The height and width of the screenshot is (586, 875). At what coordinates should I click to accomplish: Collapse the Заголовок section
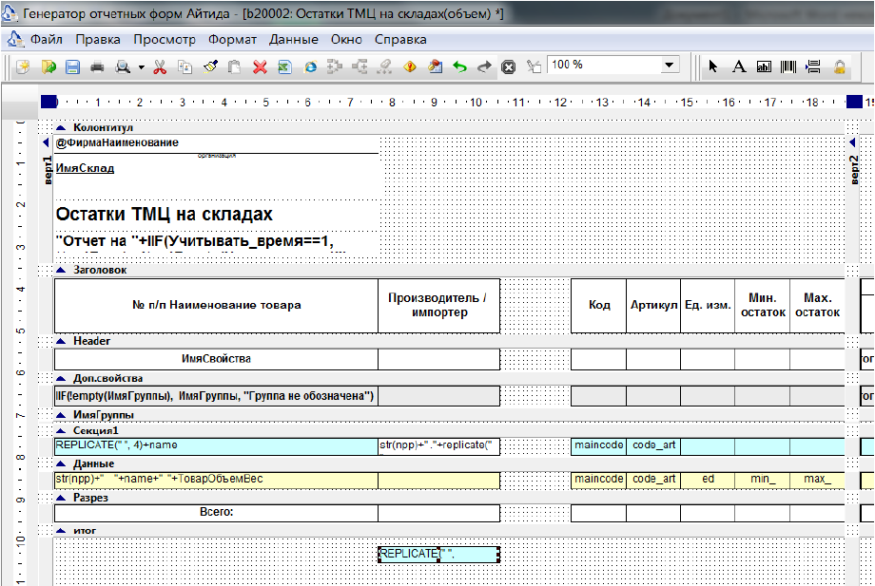(x=61, y=270)
